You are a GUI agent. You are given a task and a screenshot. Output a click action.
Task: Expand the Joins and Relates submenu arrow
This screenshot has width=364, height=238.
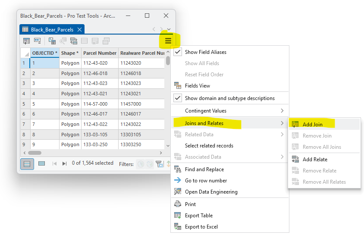282,123
